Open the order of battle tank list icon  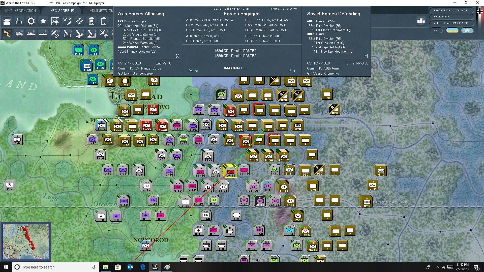pyautogui.click(x=7, y=21)
